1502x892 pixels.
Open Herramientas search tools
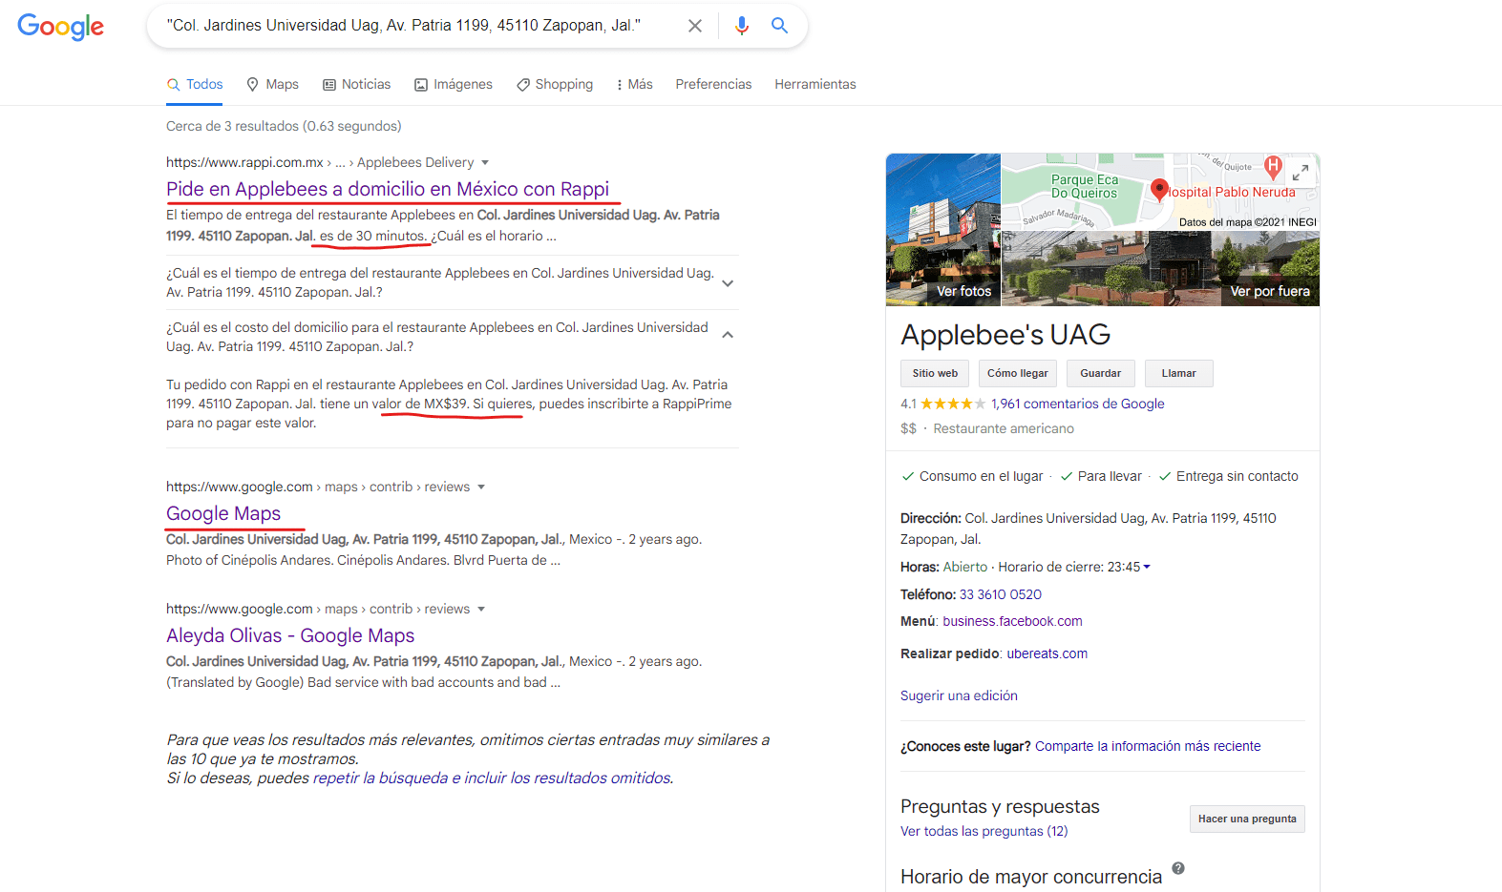pyautogui.click(x=815, y=84)
